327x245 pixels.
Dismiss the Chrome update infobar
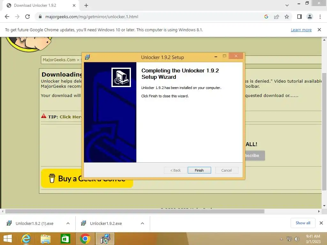(x=319, y=30)
